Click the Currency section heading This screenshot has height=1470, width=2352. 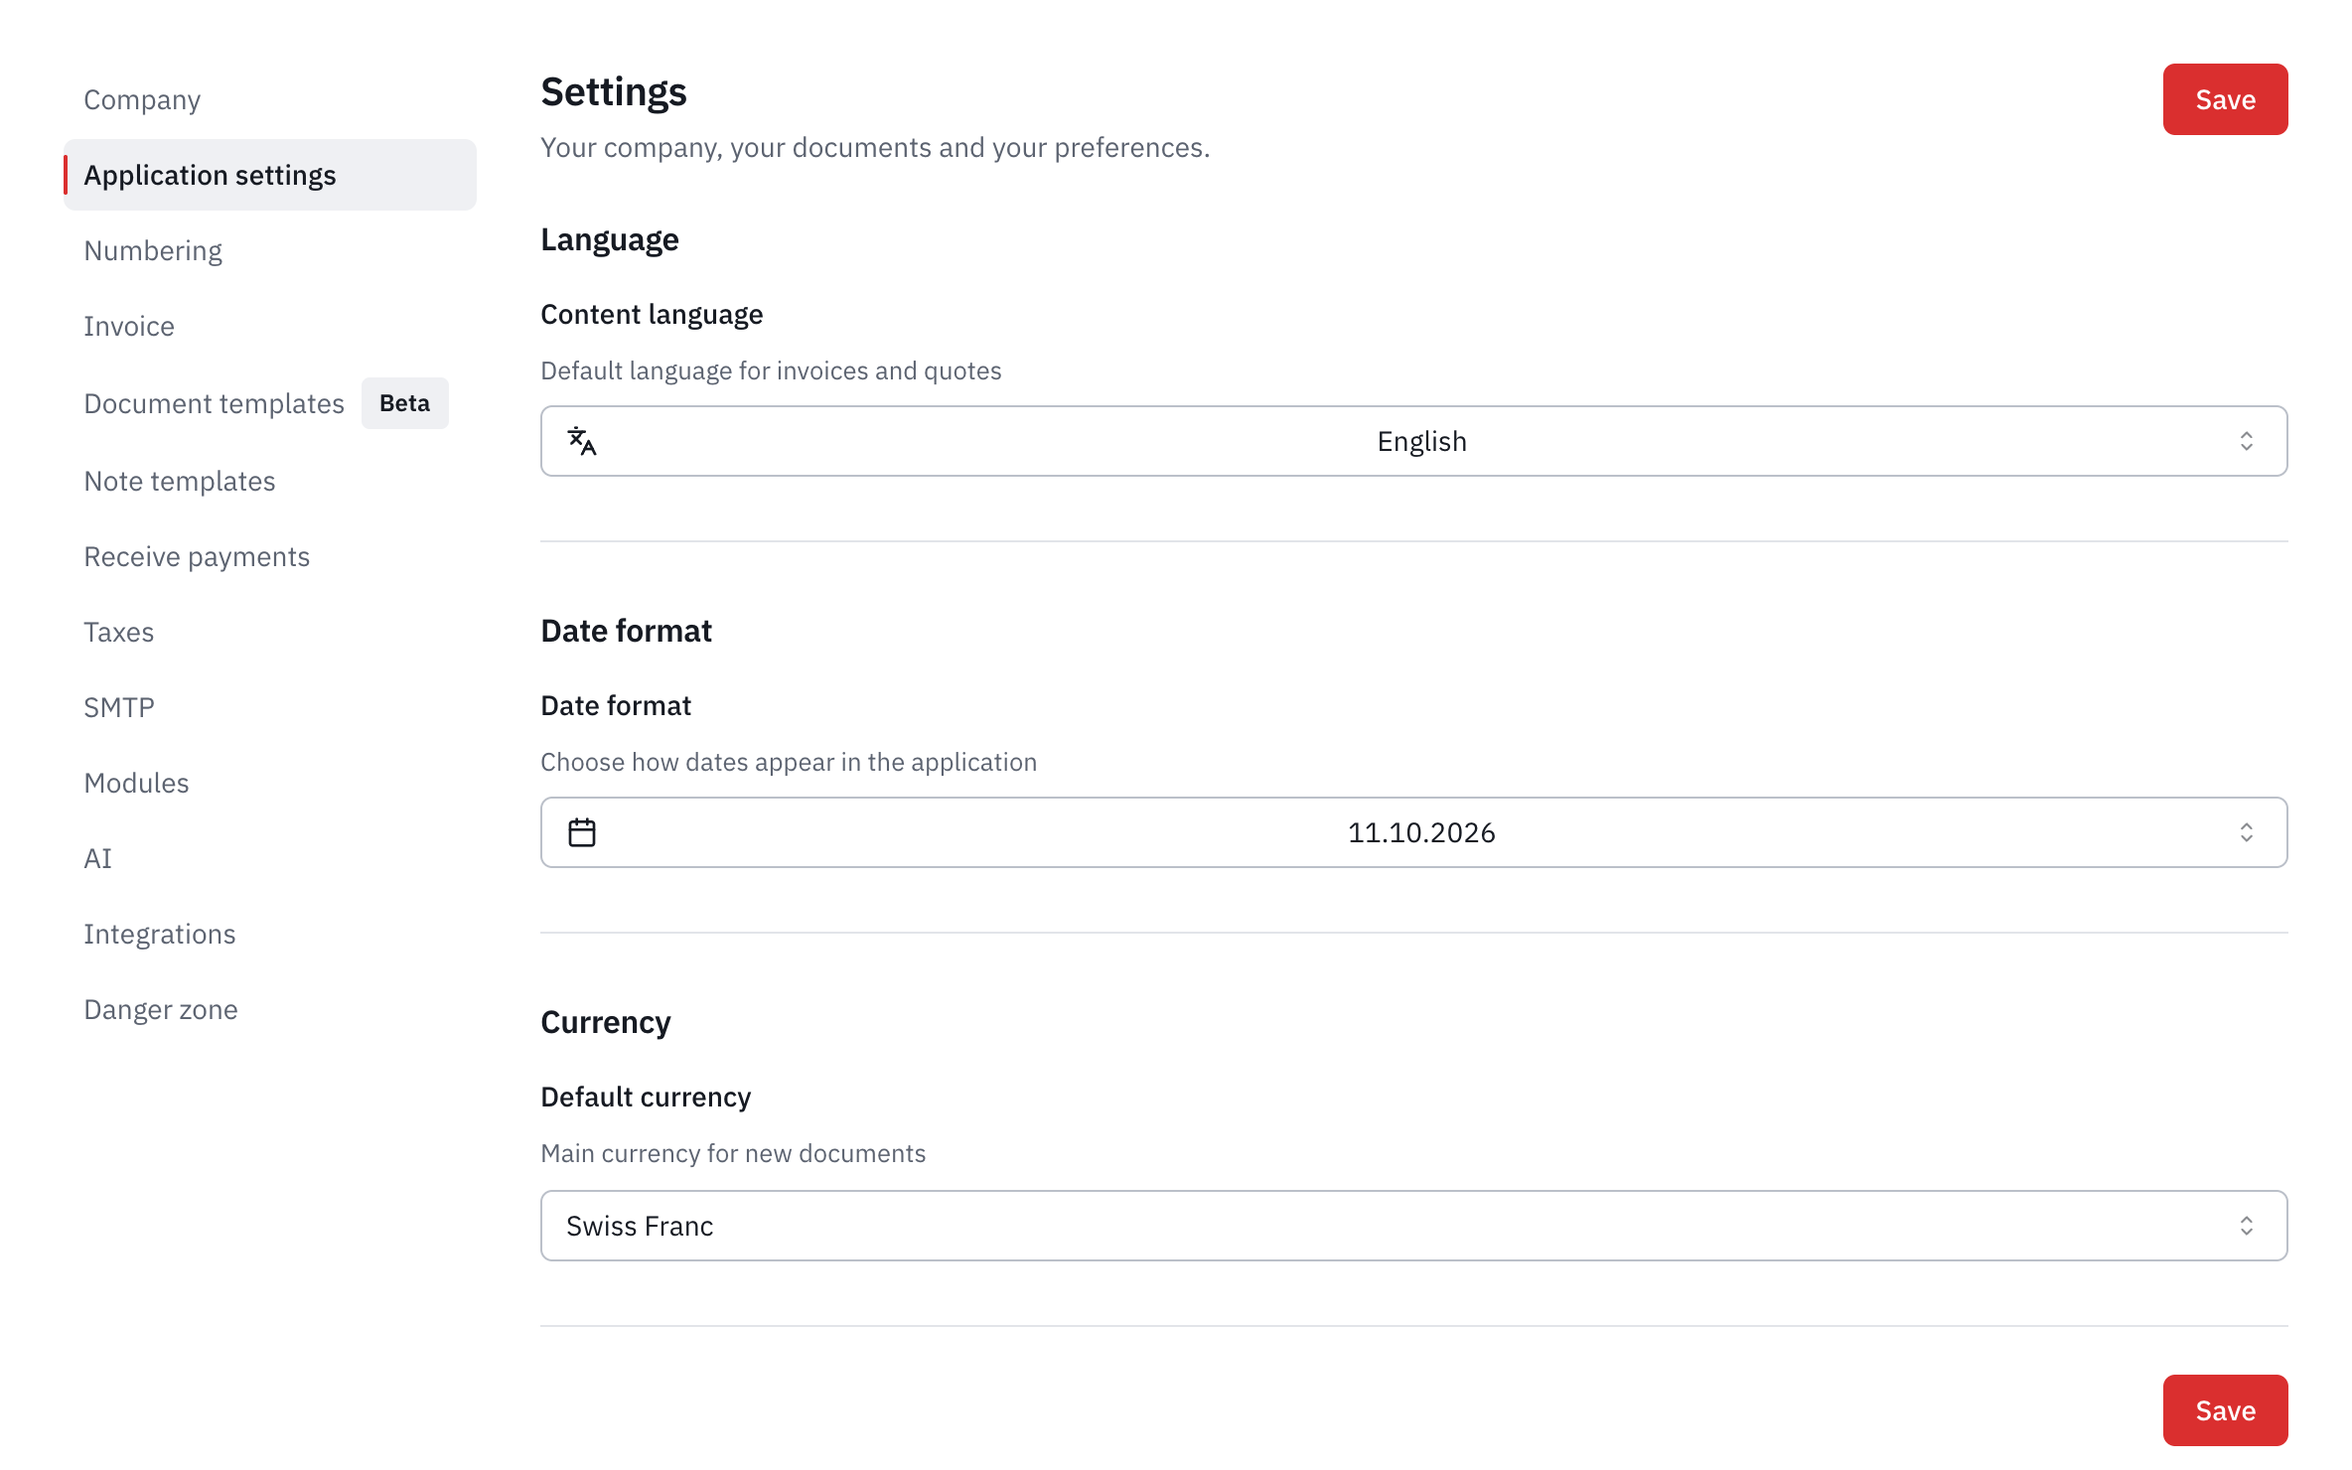point(606,1023)
